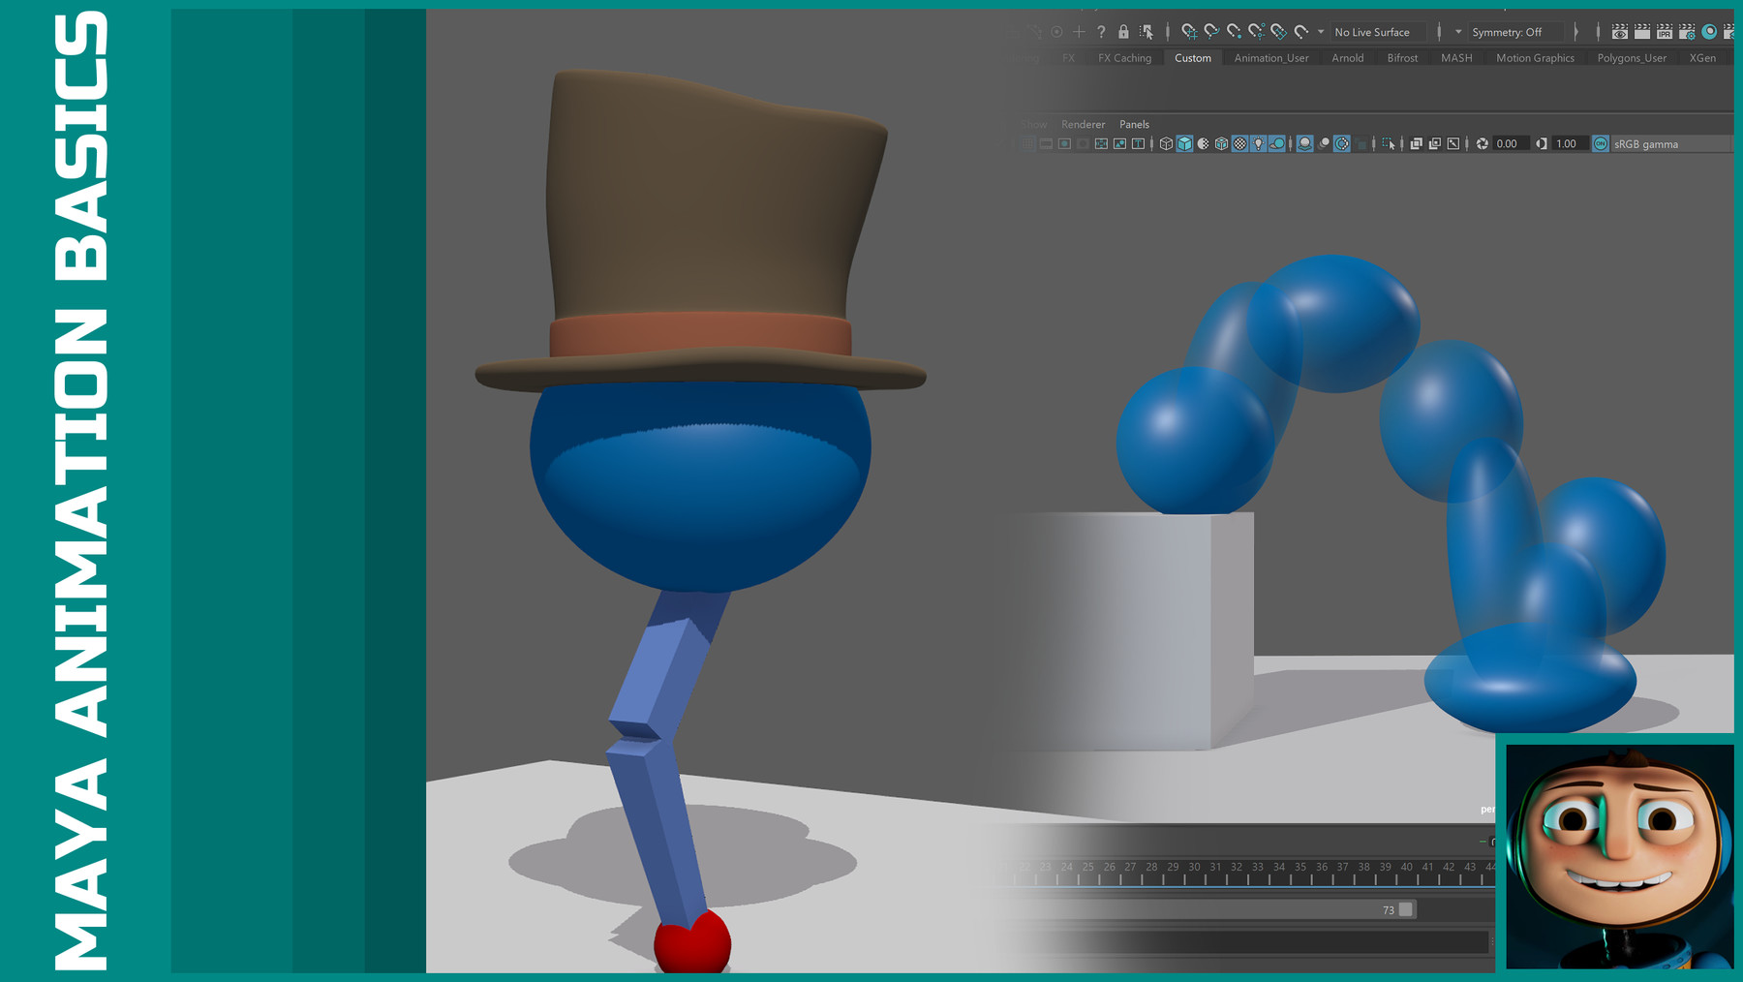1743x982 pixels.
Task: Start an IPR render
Action: pos(1664,32)
